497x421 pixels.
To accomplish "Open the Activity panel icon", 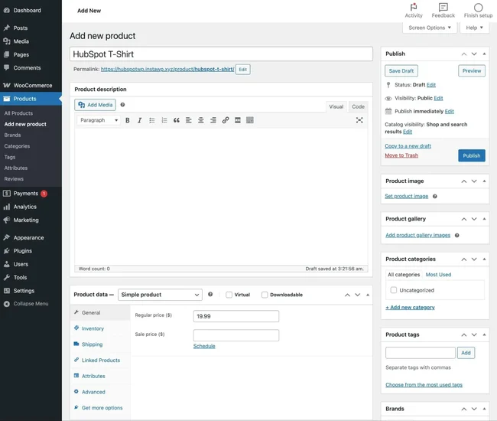I will pos(414,8).
